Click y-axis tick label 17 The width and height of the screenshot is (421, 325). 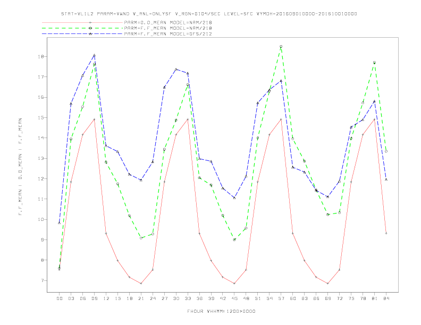41,77
